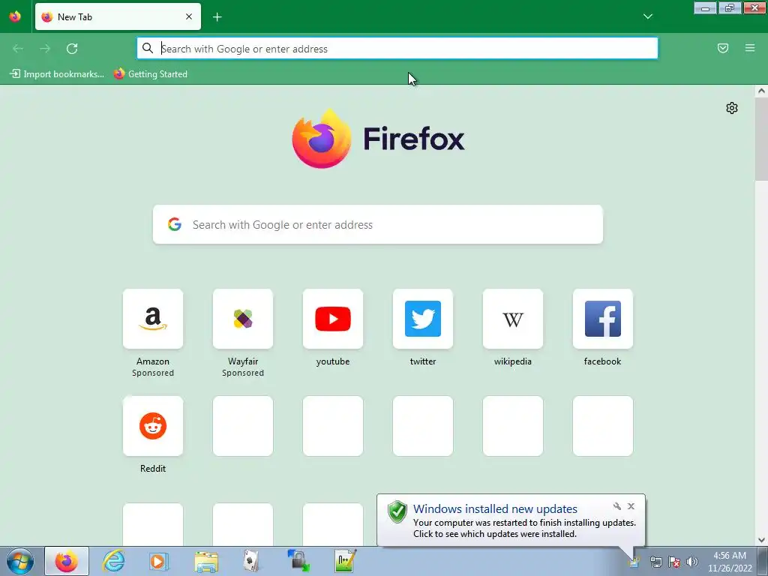This screenshot has height=576, width=768.
Task: Open the Windows Start menu orb
Action: (x=20, y=561)
